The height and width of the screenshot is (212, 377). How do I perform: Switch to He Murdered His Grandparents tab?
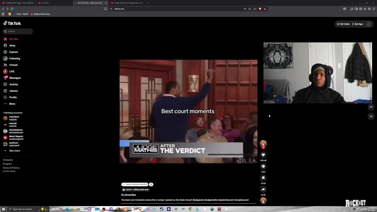(x=127, y=3)
